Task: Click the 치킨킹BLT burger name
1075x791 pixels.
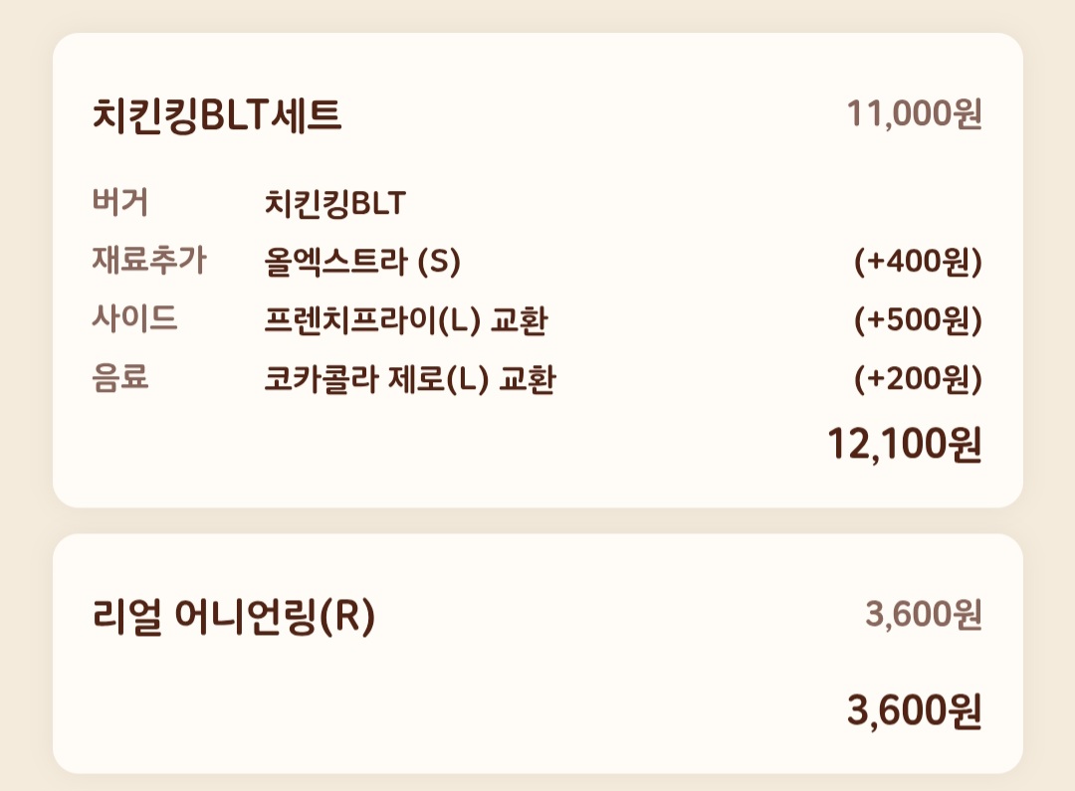Action: point(335,204)
